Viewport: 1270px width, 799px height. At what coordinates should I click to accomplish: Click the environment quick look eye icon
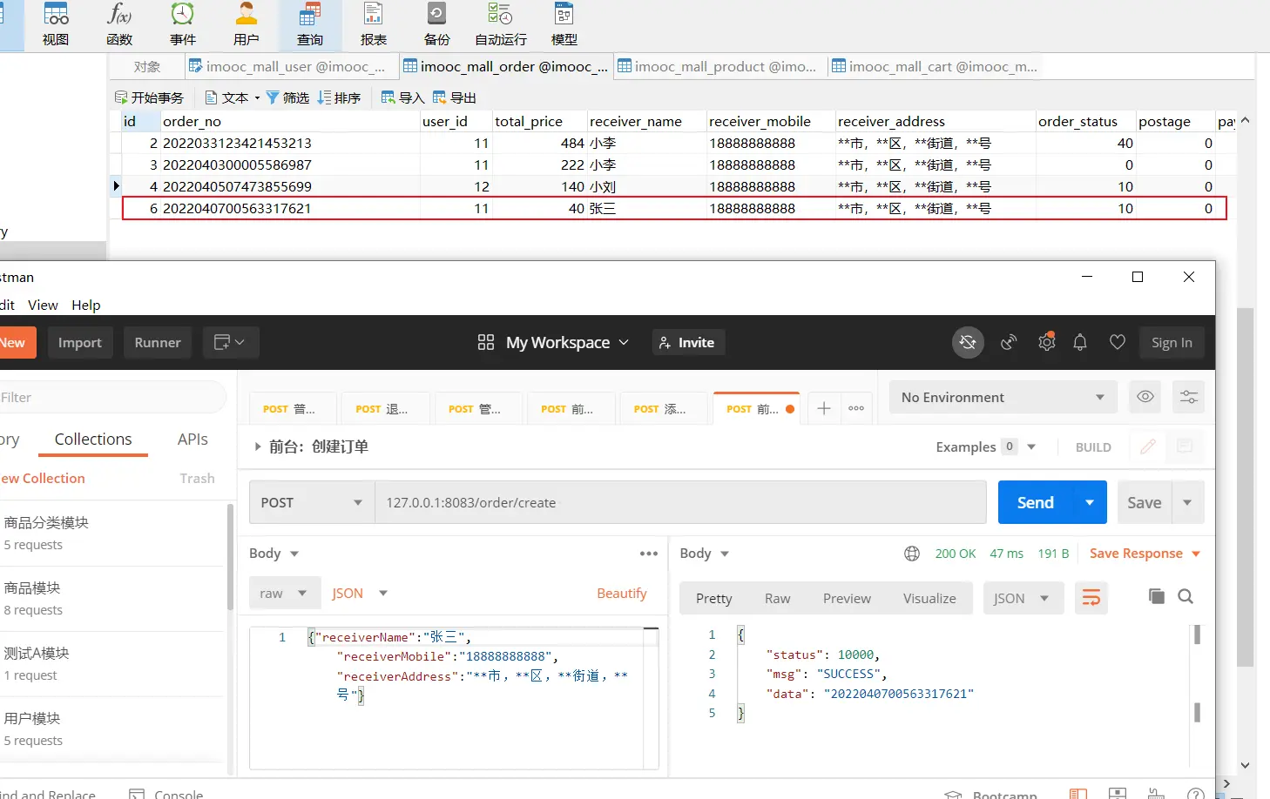(1145, 397)
